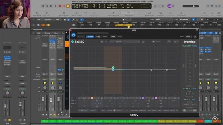Toggle the first purple band enable button
The image size is (223, 125).
[143, 98]
